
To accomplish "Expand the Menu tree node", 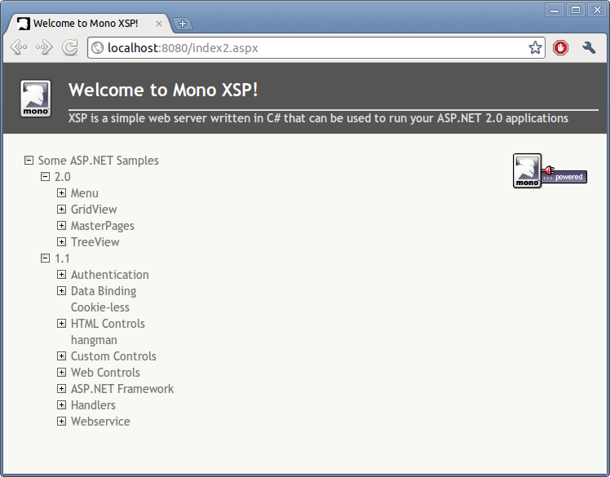I will 61,193.
